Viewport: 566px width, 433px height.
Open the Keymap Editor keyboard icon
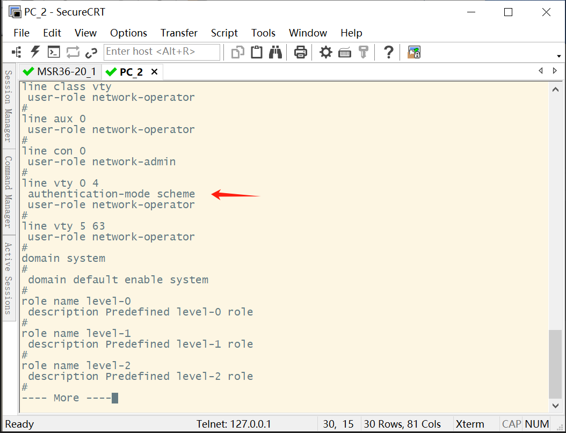click(x=345, y=53)
